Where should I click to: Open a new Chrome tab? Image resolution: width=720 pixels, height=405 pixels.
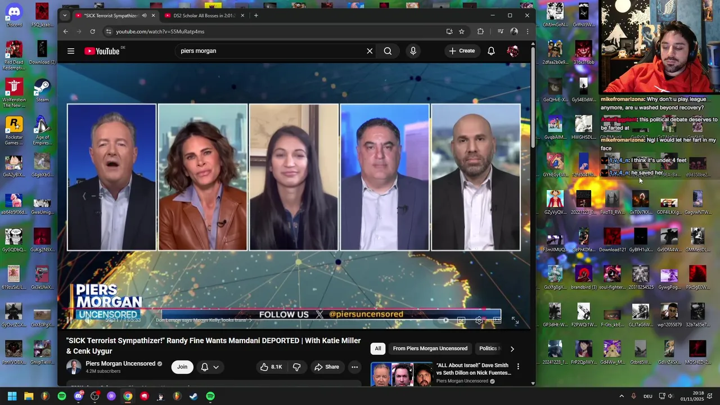click(x=256, y=16)
